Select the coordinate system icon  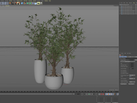point(10,3)
